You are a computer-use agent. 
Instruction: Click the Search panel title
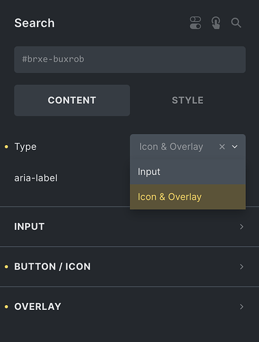(x=34, y=23)
